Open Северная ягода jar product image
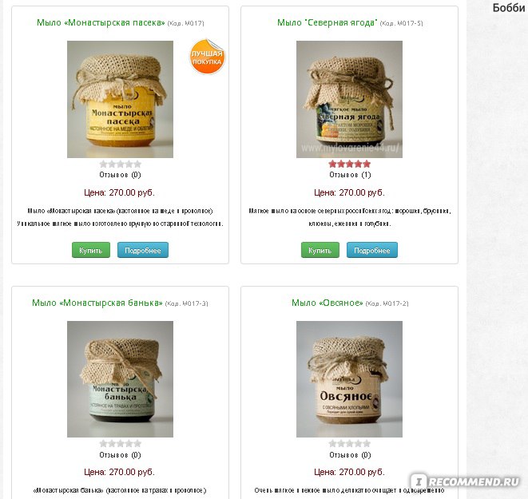The width and height of the screenshot is (528, 499). (349, 99)
